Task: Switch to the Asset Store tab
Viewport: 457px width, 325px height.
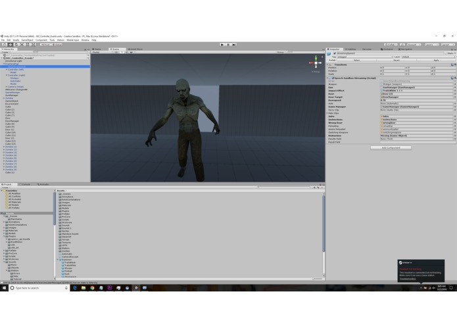Action: 135,49
